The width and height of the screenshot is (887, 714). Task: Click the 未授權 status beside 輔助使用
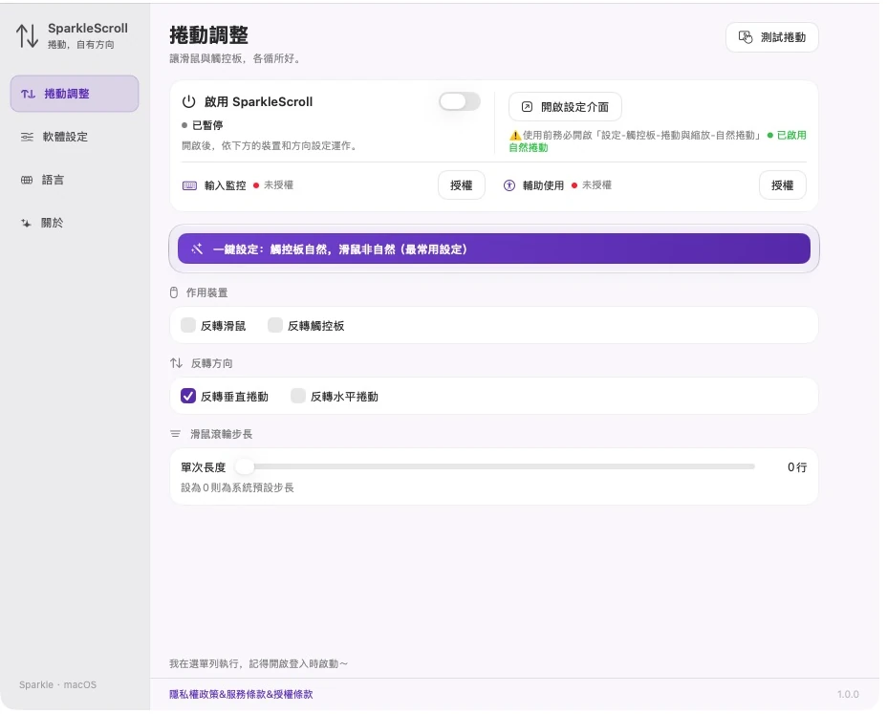pyautogui.click(x=596, y=185)
